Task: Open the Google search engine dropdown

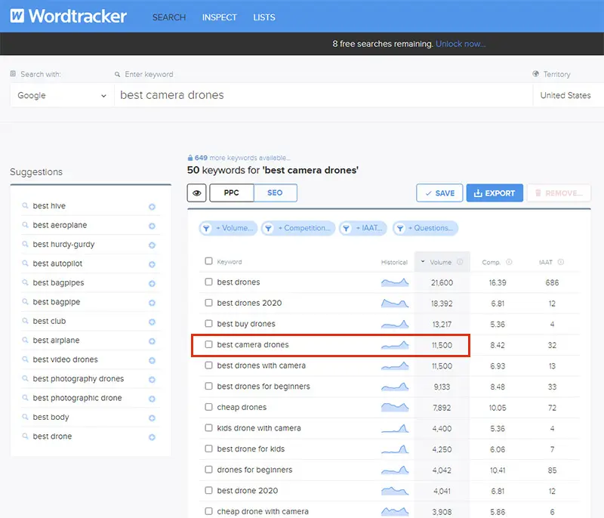Action: (62, 95)
